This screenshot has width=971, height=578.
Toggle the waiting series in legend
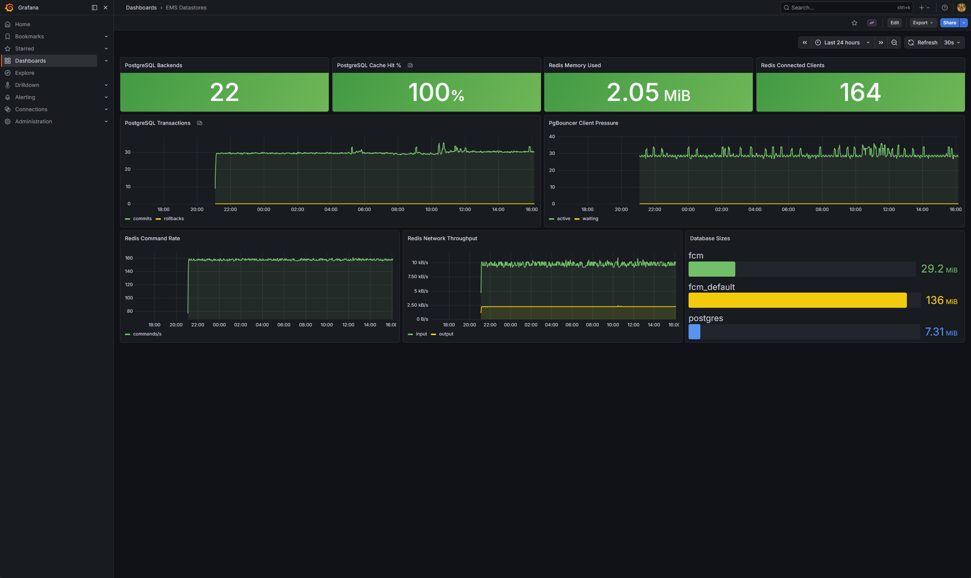590,219
